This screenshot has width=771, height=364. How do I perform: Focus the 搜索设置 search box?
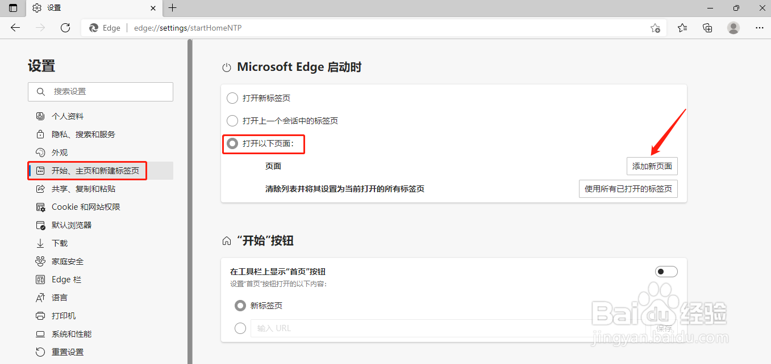point(101,92)
